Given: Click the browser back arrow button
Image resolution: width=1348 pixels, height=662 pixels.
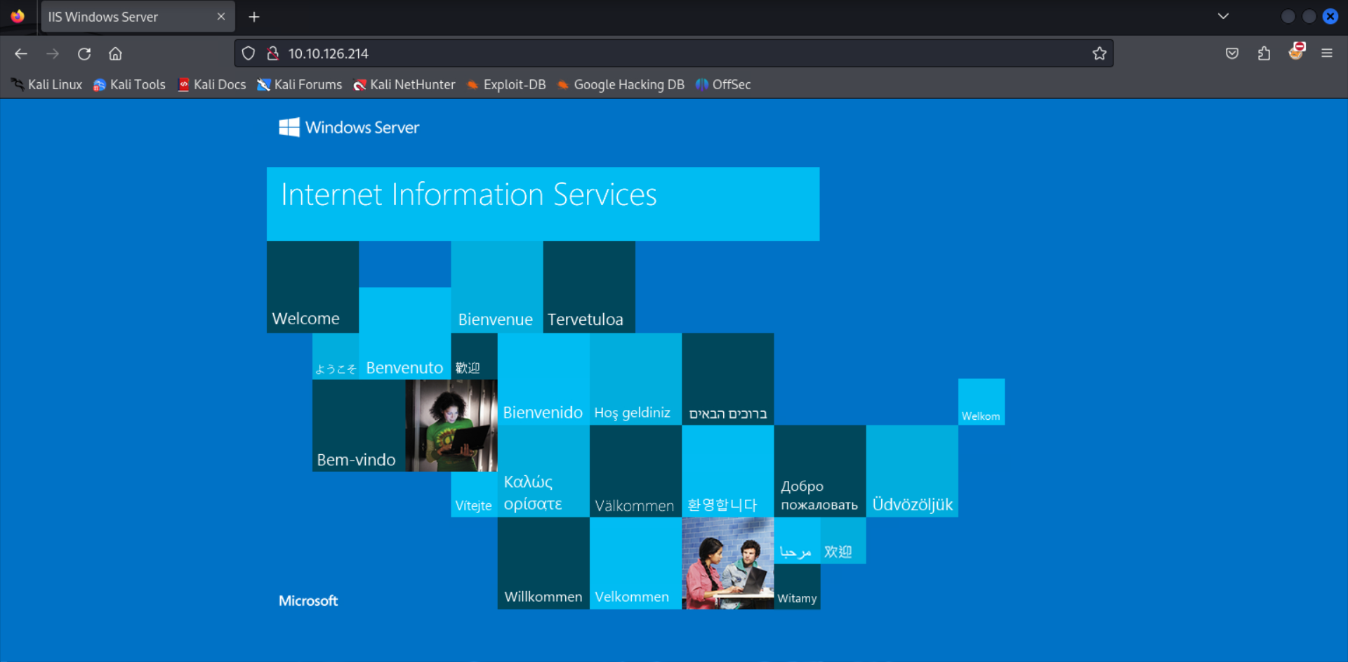Looking at the screenshot, I should tap(21, 53).
